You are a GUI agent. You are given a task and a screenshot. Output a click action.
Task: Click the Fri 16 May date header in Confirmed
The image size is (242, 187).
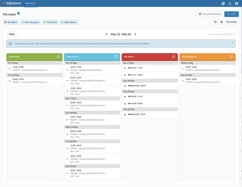(34, 63)
